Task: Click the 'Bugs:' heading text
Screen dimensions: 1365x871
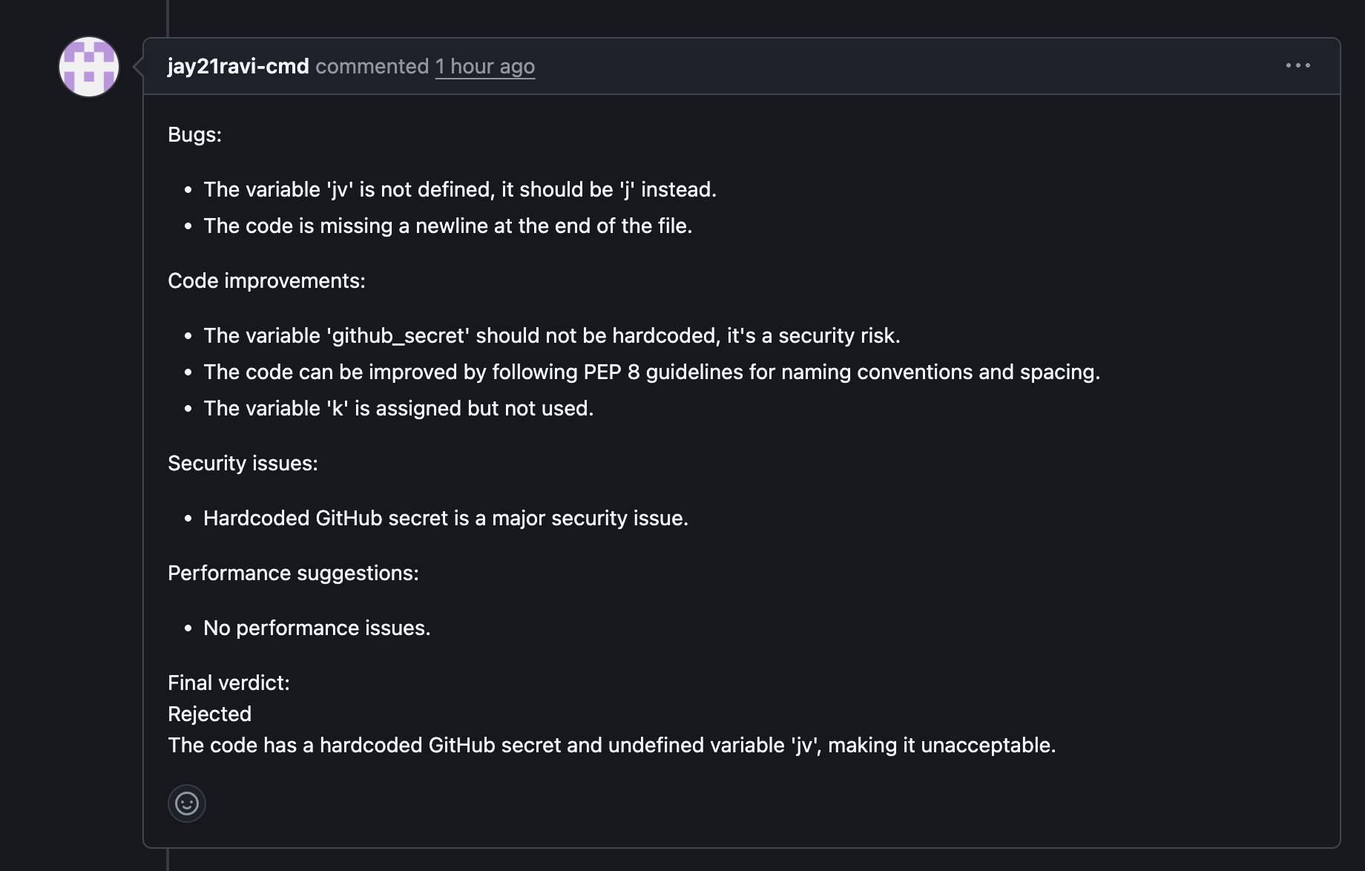Action: (x=194, y=134)
